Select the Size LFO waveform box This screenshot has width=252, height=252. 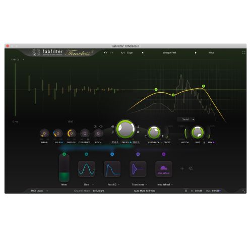click(86, 169)
